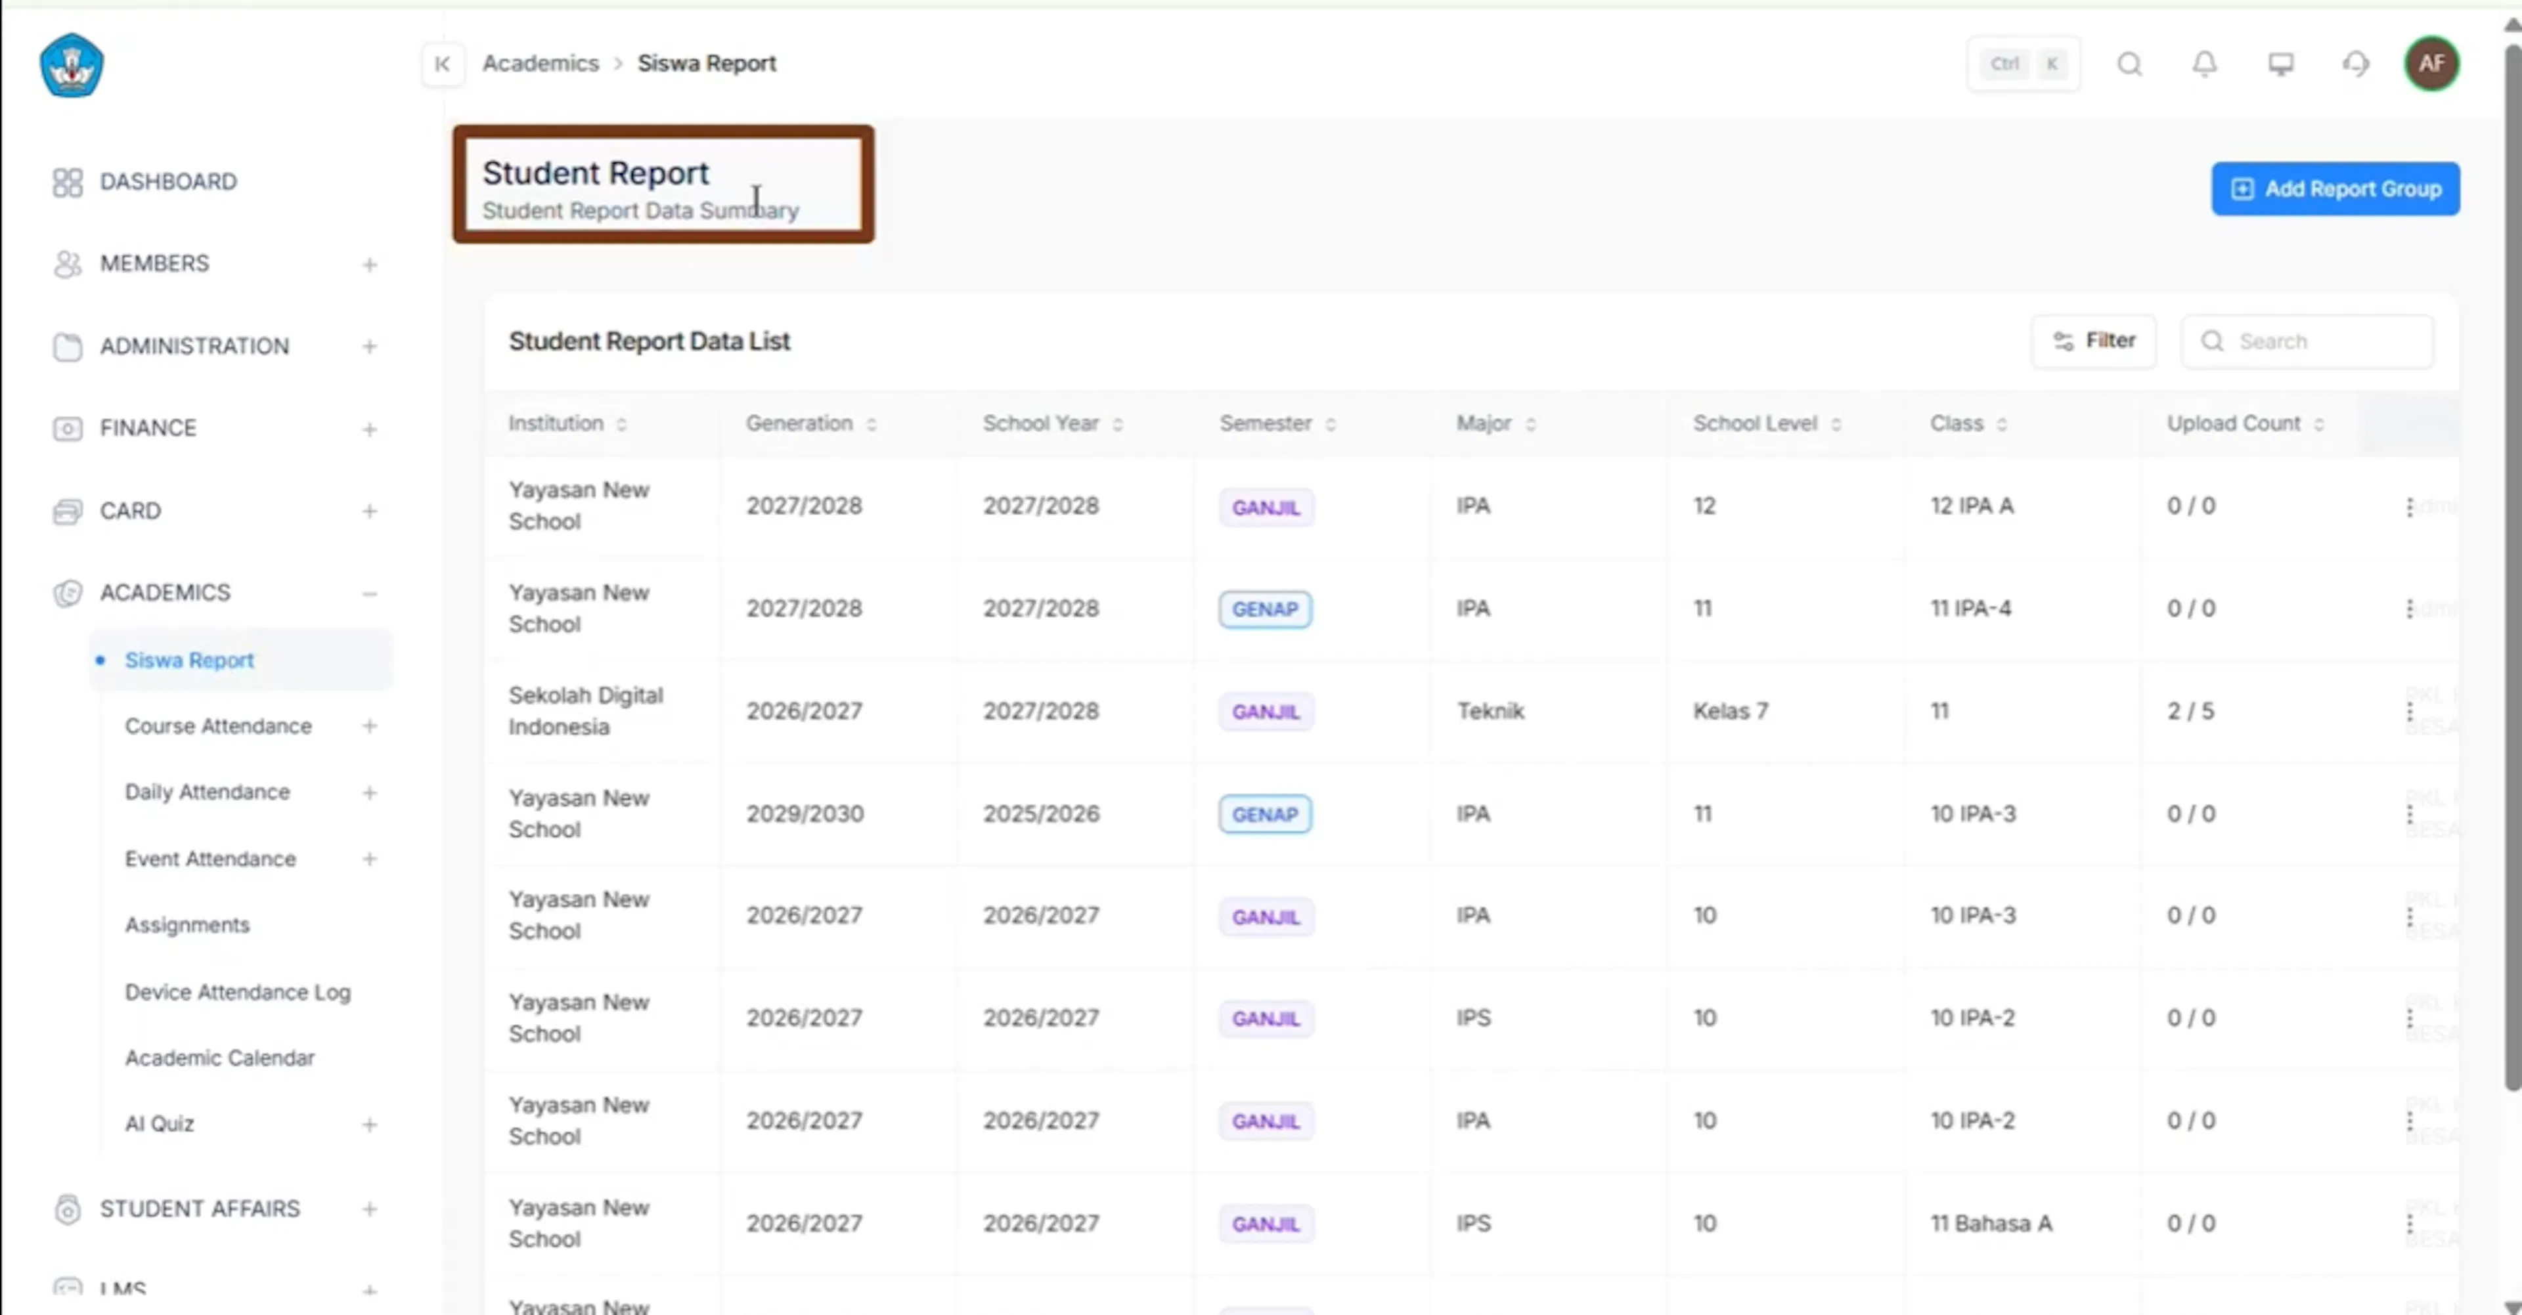2522x1315 pixels.
Task: Expand the Card menu
Action: (369, 511)
